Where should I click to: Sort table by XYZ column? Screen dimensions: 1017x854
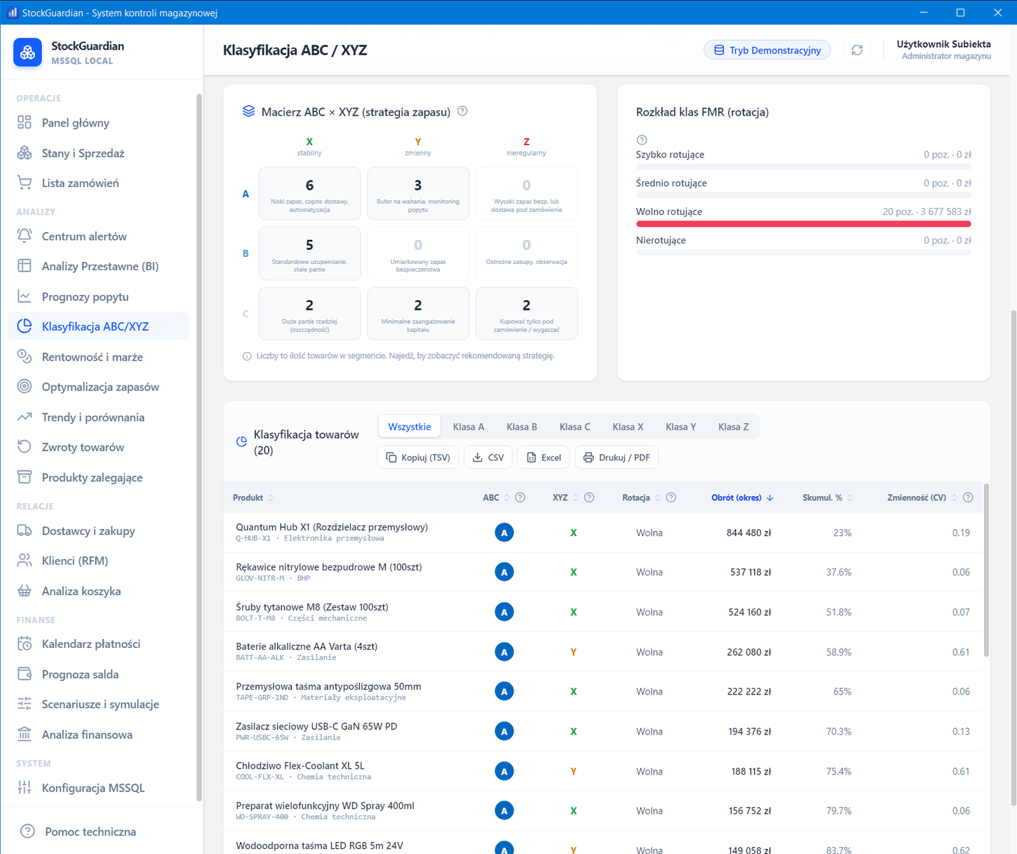[x=565, y=498]
